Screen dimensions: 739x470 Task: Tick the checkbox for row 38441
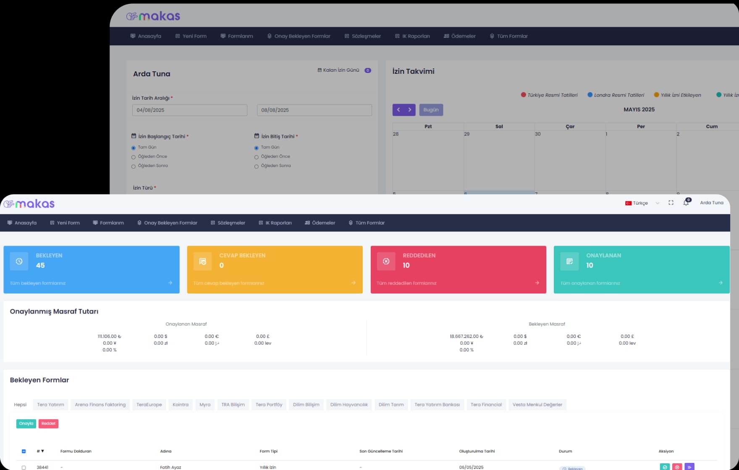(24, 467)
